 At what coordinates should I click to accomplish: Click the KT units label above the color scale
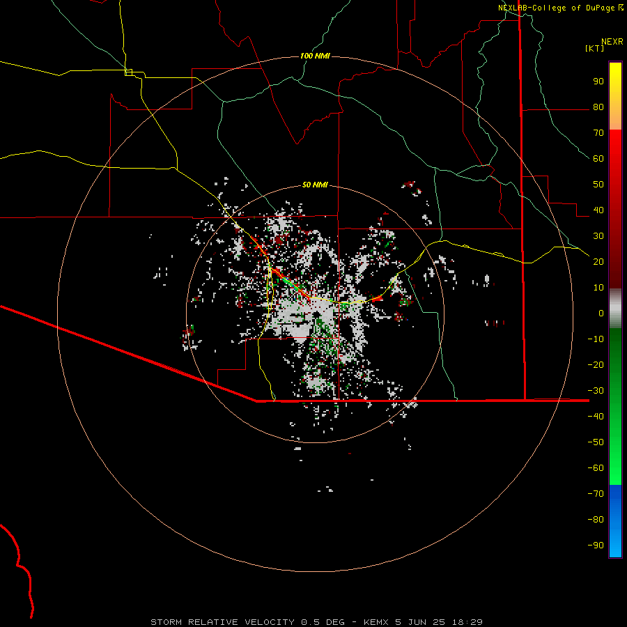(595, 48)
